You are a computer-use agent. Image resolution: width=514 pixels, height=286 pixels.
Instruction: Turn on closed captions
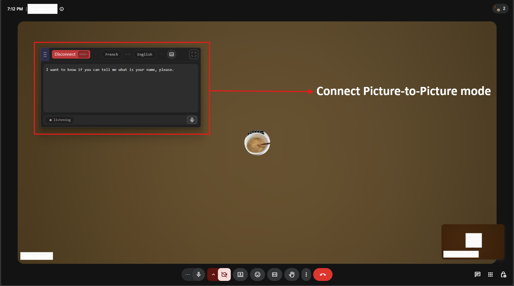(x=275, y=274)
